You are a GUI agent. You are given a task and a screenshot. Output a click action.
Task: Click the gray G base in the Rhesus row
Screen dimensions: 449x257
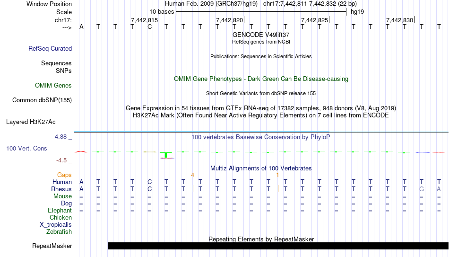pyautogui.click(x=422, y=189)
